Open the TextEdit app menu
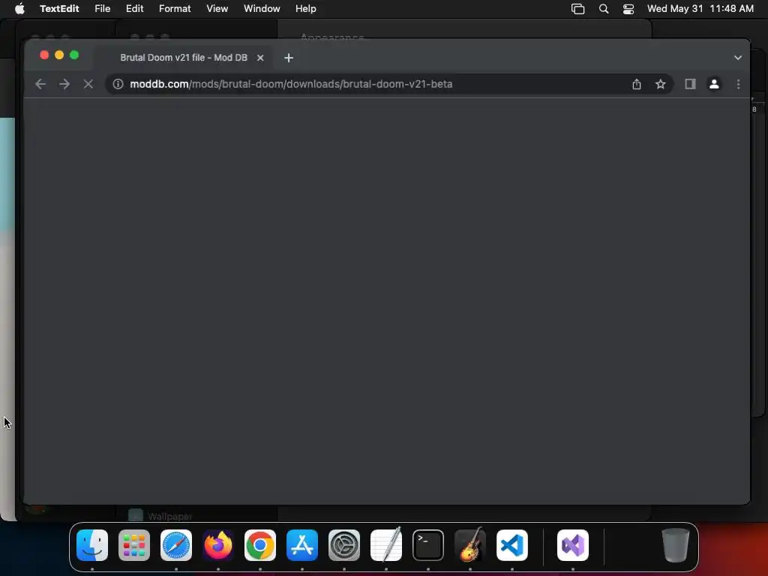The width and height of the screenshot is (768, 576). [59, 9]
